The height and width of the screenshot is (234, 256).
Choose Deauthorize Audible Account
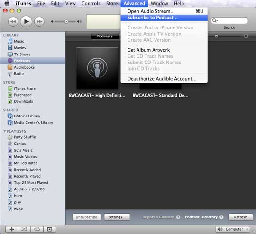tap(164, 79)
